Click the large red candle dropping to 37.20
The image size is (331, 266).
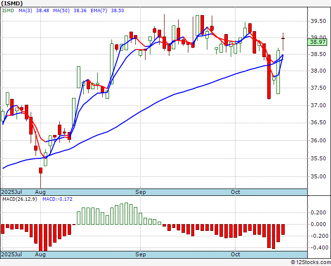point(269,77)
